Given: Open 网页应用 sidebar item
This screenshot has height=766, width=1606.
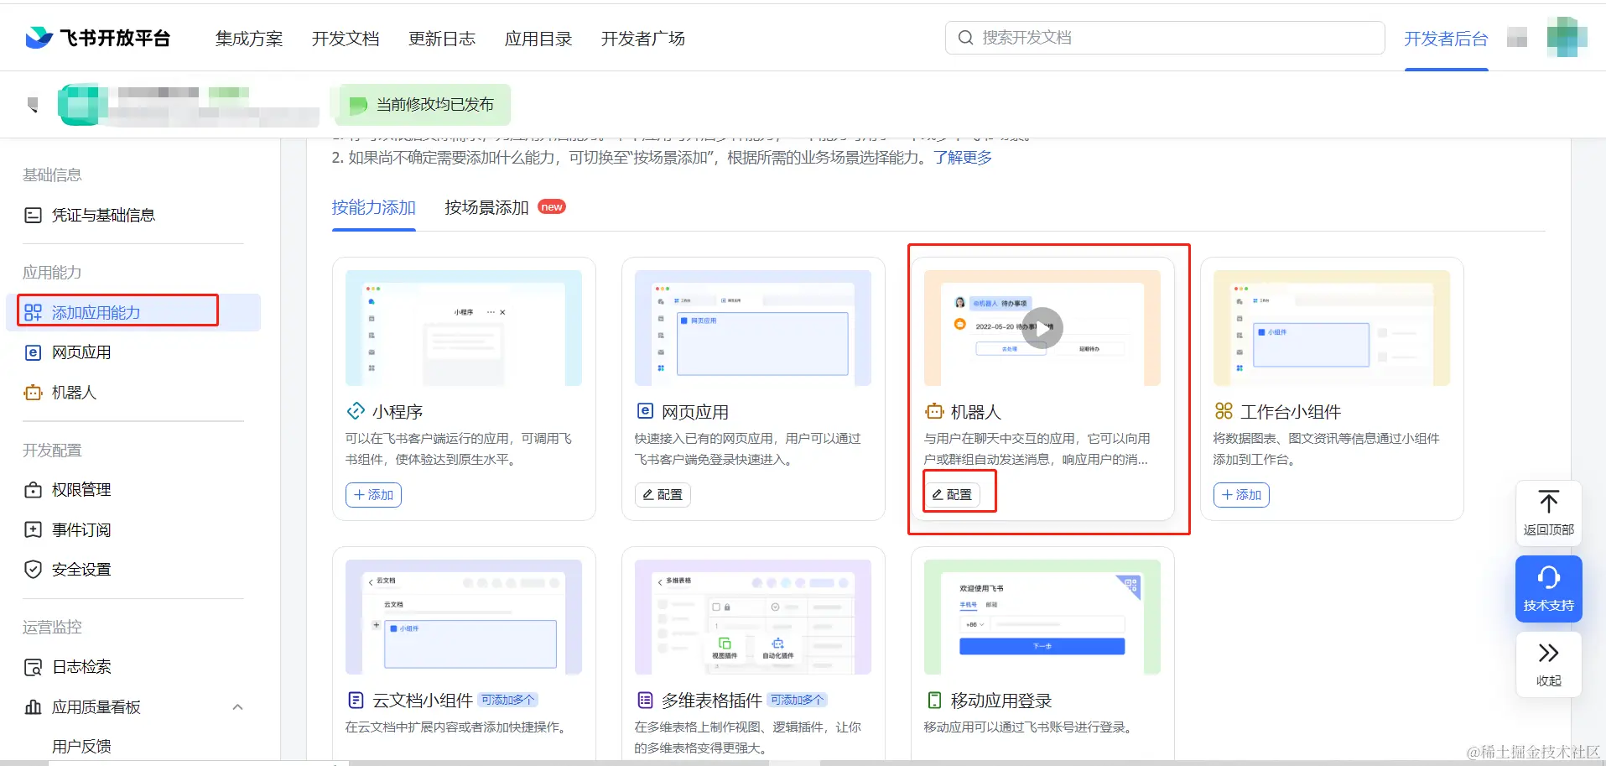Looking at the screenshot, I should (x=81, y=352).
